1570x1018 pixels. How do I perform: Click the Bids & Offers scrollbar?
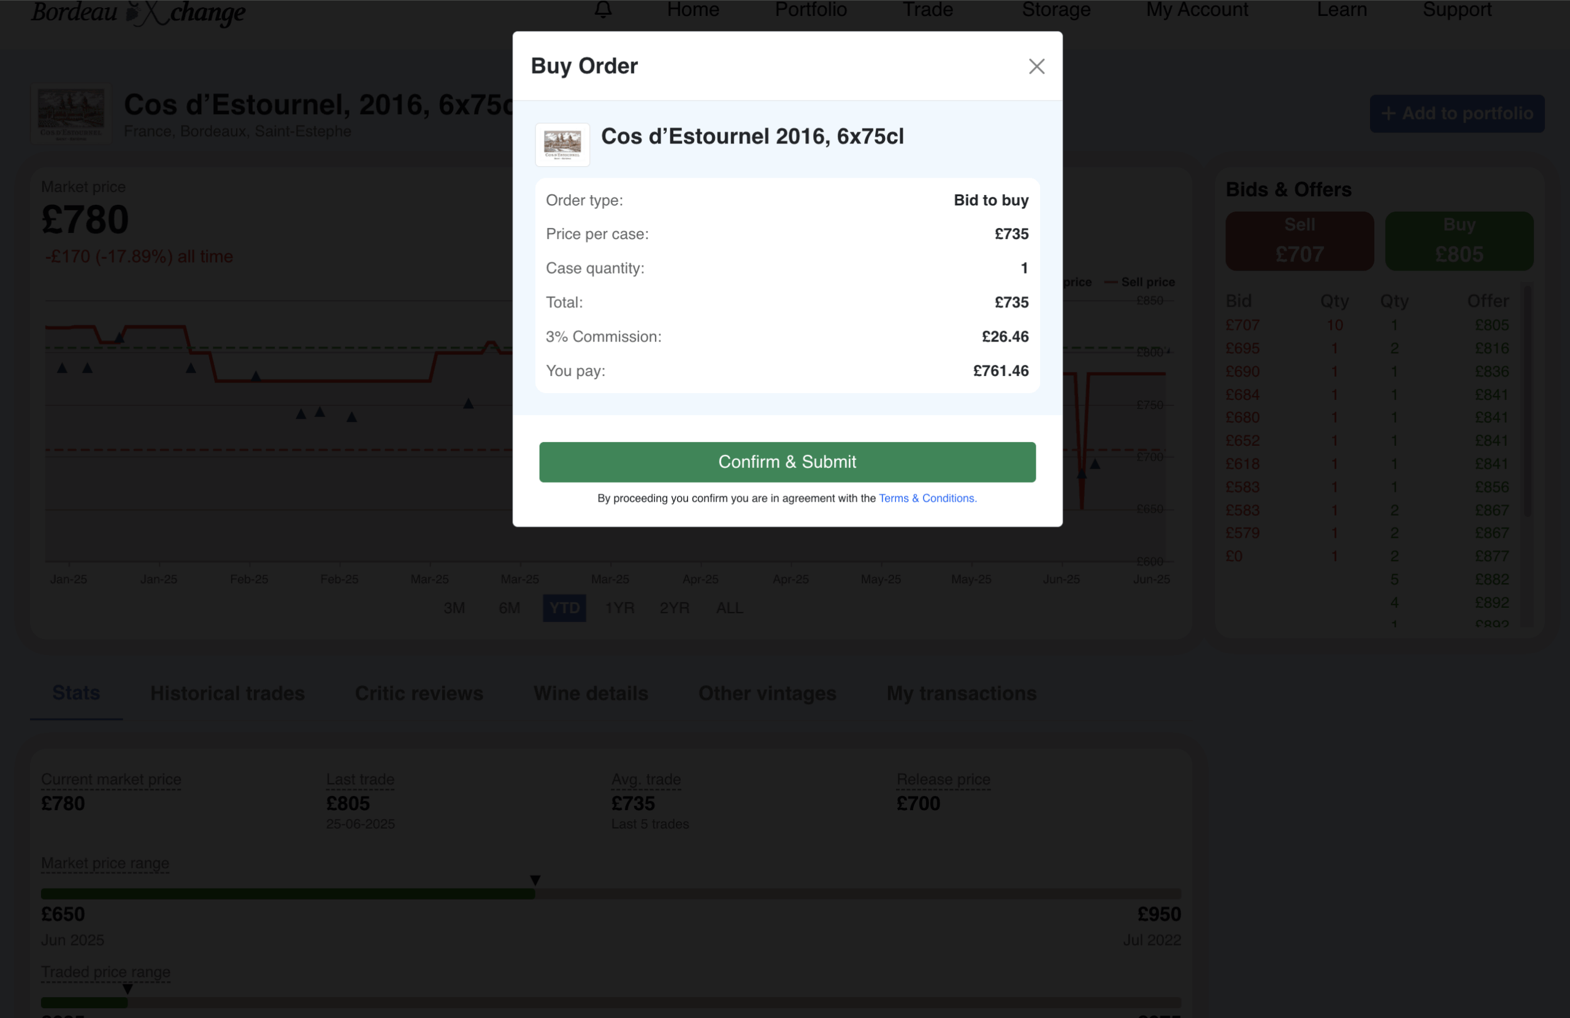[1527, 401]
